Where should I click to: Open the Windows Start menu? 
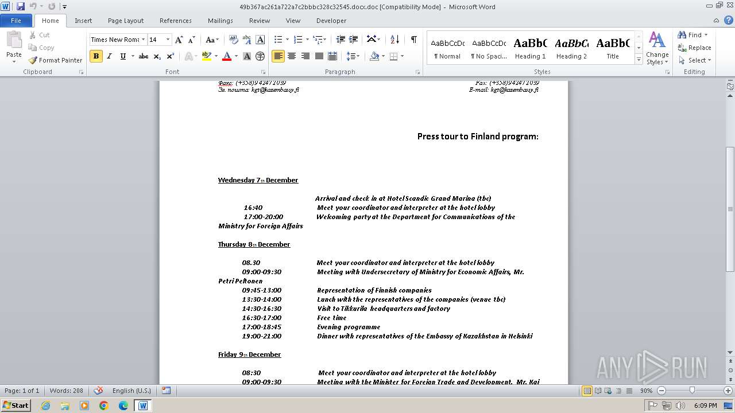click(x=16, y=405)
